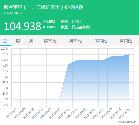
Task: Click the 2021/10/10 x-axis label
Action: tap(20, 114)
